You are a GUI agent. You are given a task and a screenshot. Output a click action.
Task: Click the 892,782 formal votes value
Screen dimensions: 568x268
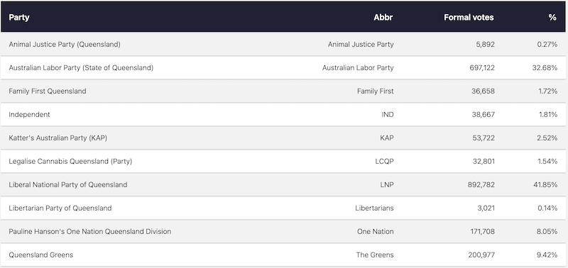(481, 184)
